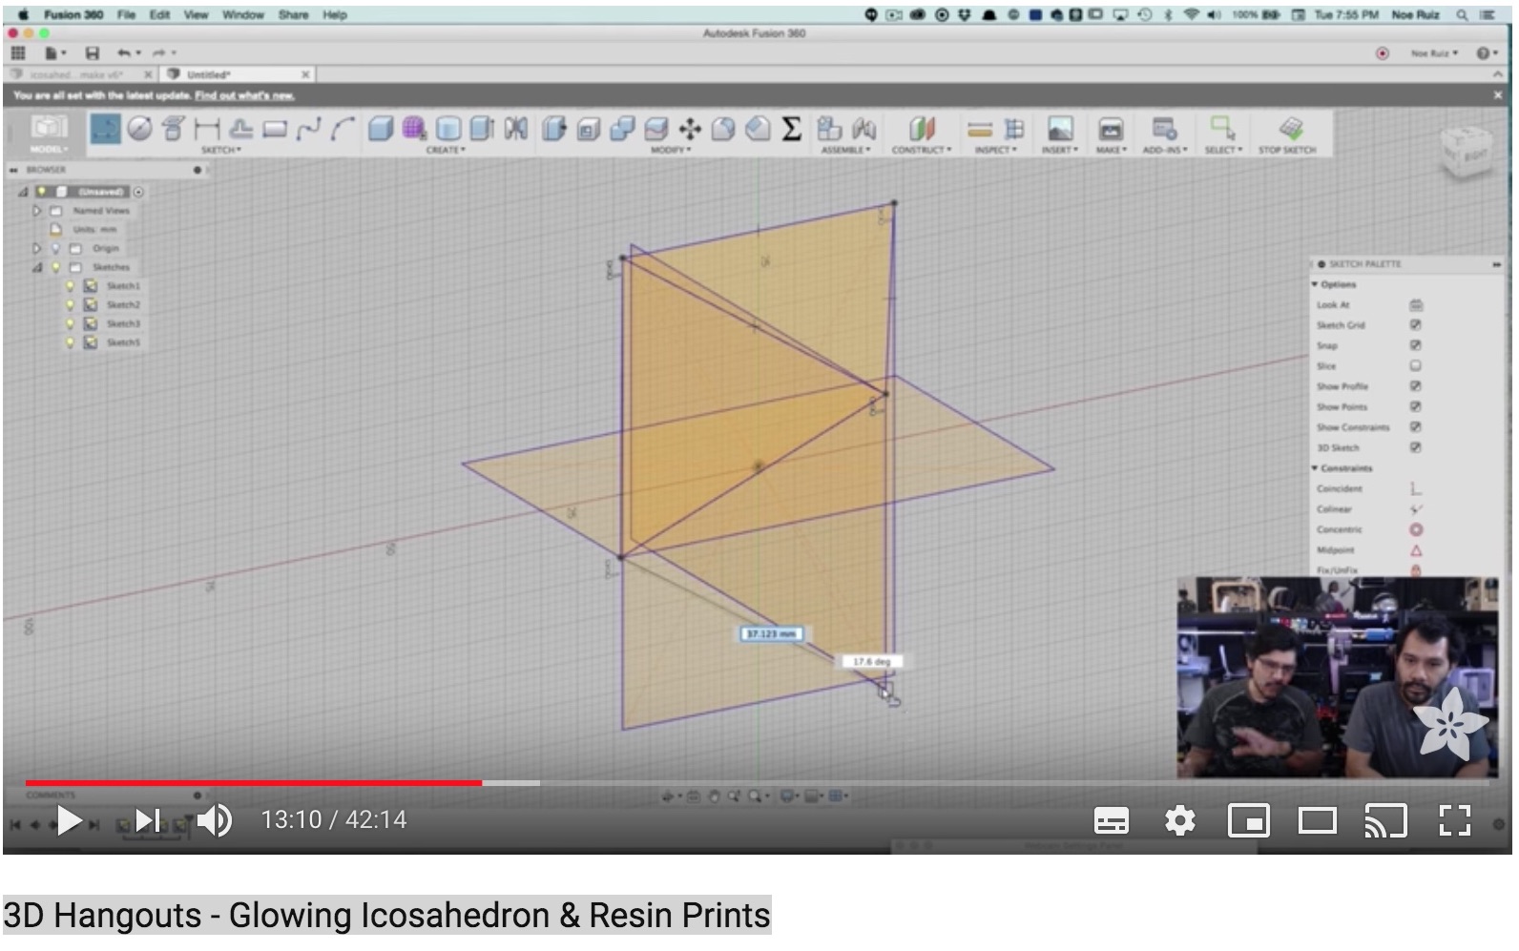Viewport: 1519px width, 951px height.
Task: Open the Help menu
Action: coord(335,15)
